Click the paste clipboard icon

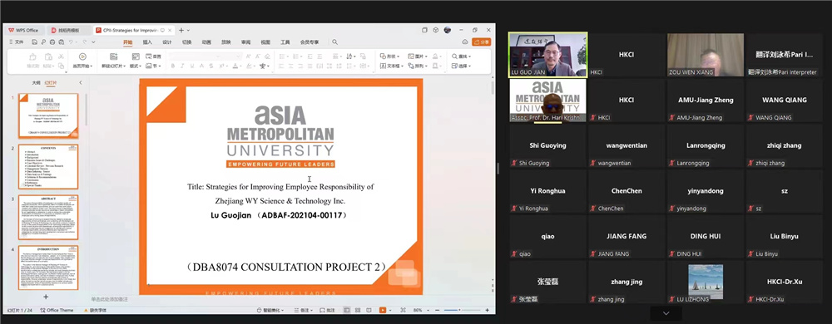pos(48,56)
